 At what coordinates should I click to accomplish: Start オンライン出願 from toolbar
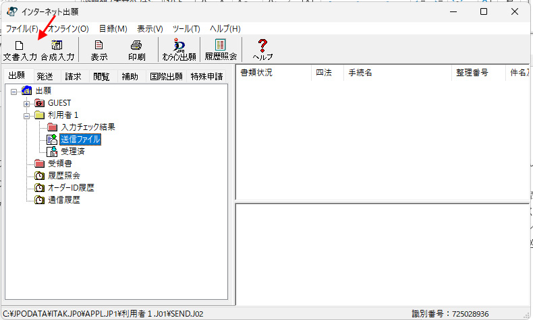point(179,51)
